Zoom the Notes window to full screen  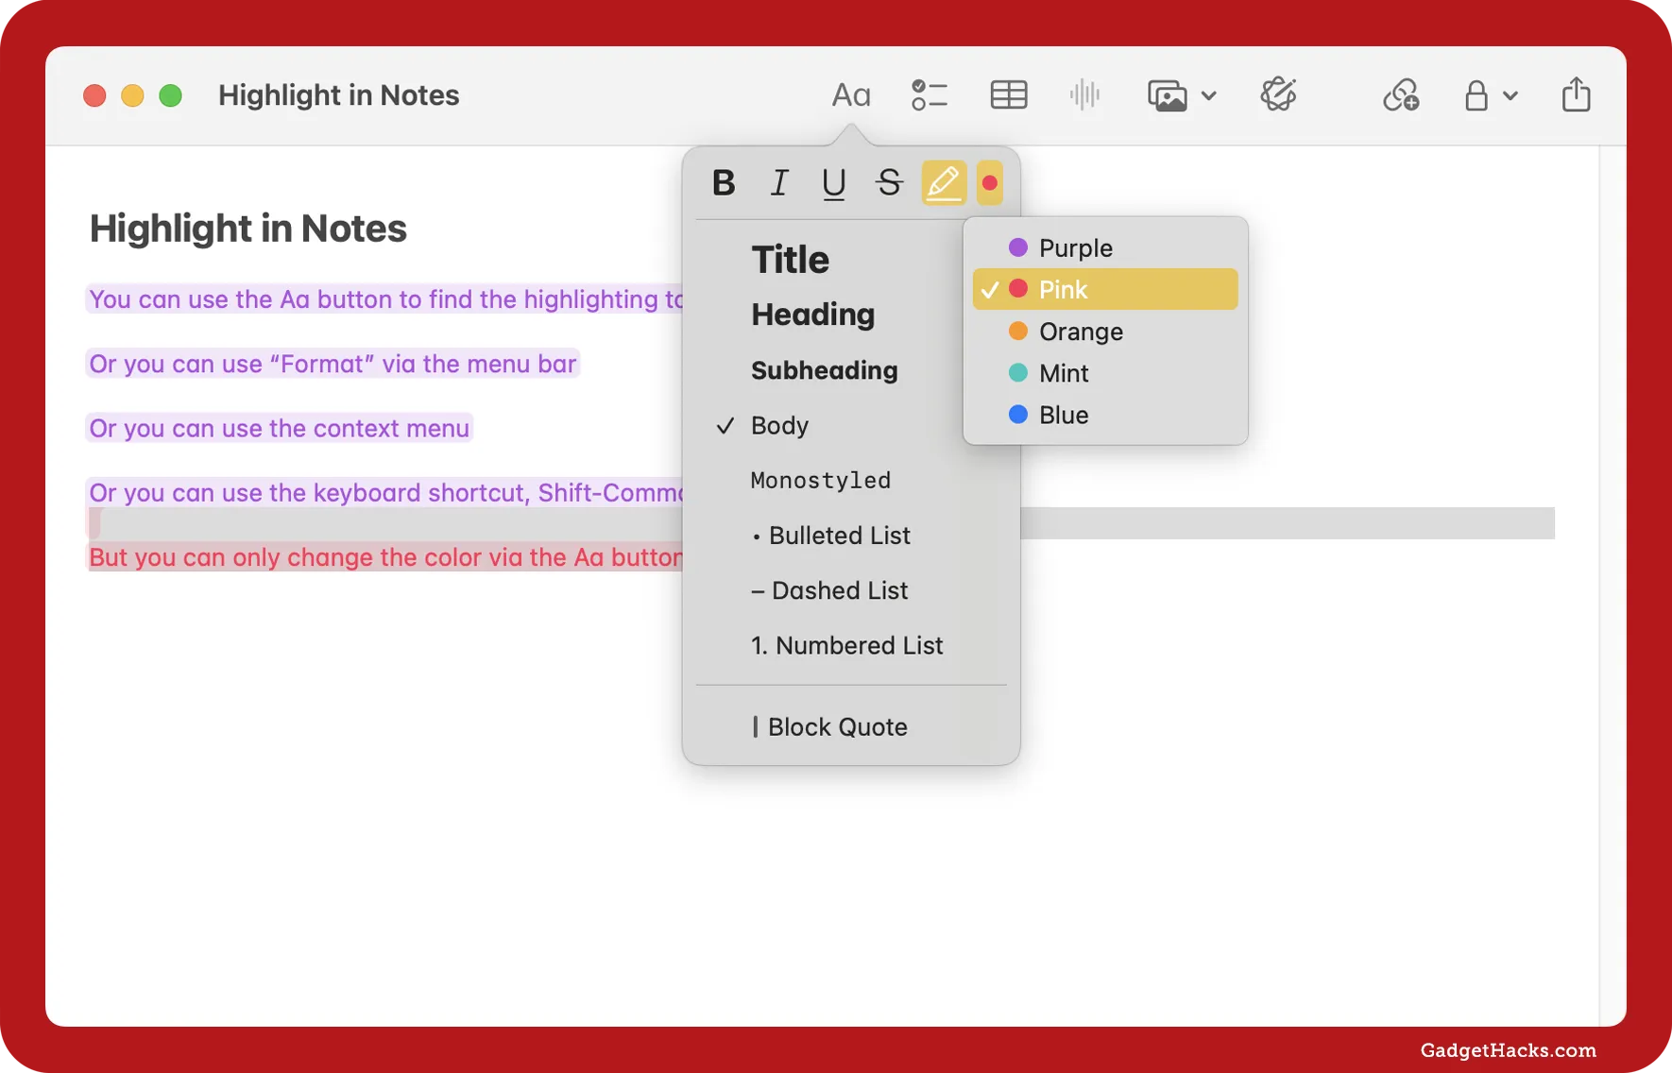[x=170, y=95]
